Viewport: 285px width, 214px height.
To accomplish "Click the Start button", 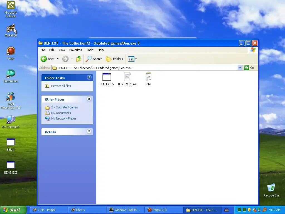I will pyautogui.click(x=13, y=210).
